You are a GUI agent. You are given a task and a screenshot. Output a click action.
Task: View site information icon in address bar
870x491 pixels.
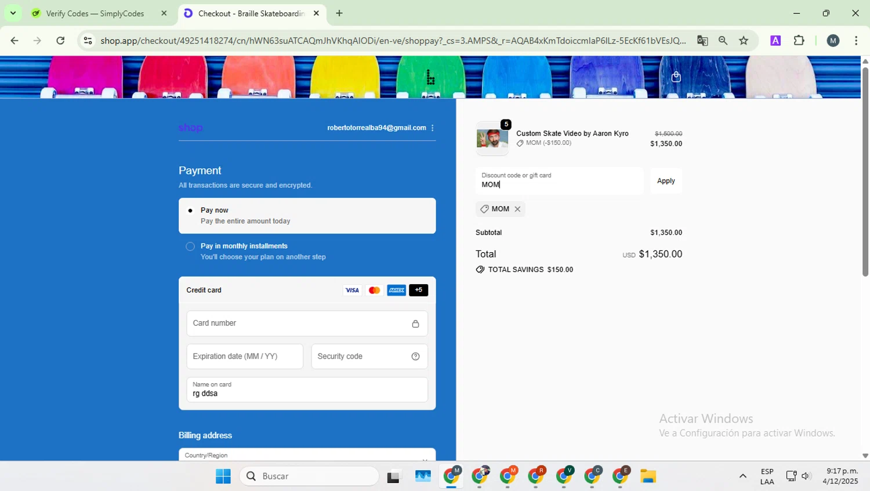click(88, 41)
